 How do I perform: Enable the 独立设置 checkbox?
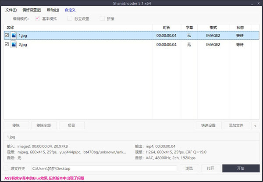pos(70,18)
